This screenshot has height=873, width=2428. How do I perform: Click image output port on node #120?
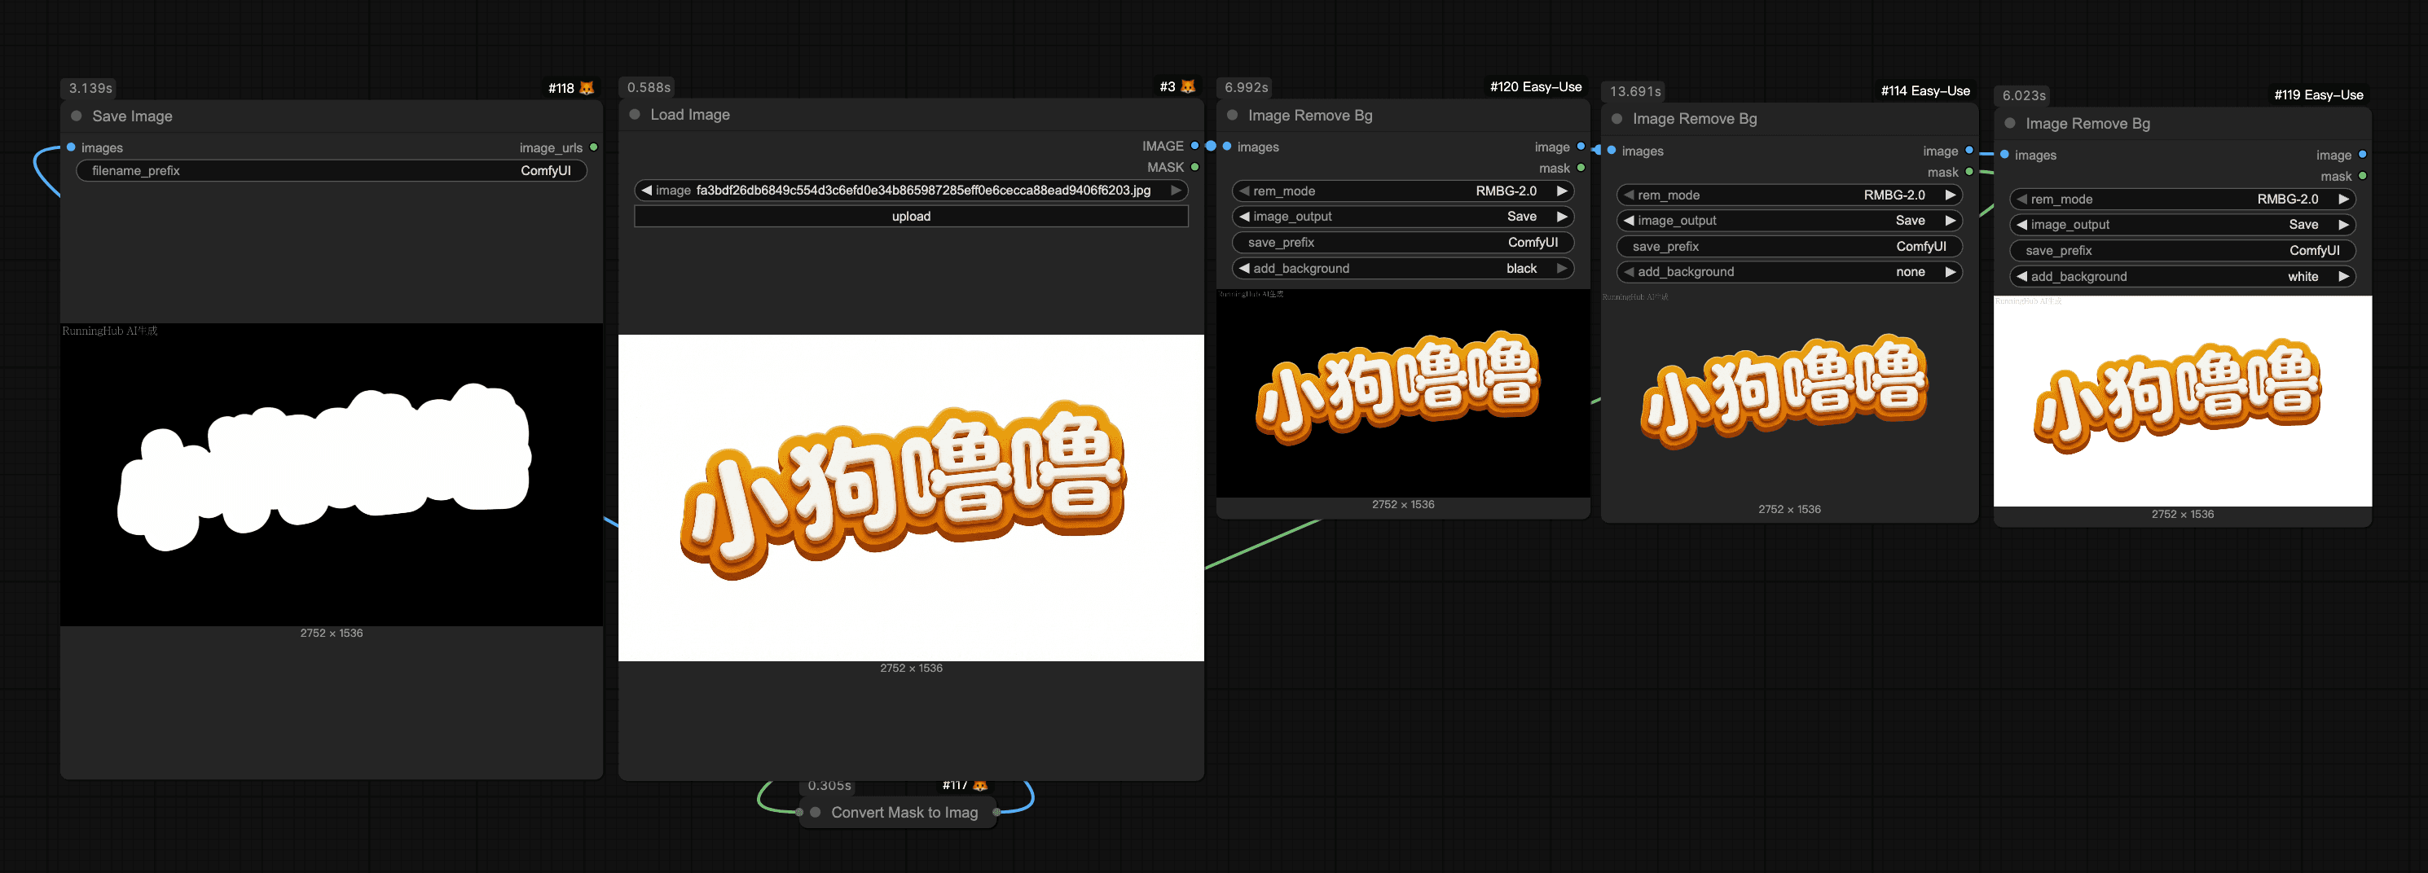[1581, 146]
